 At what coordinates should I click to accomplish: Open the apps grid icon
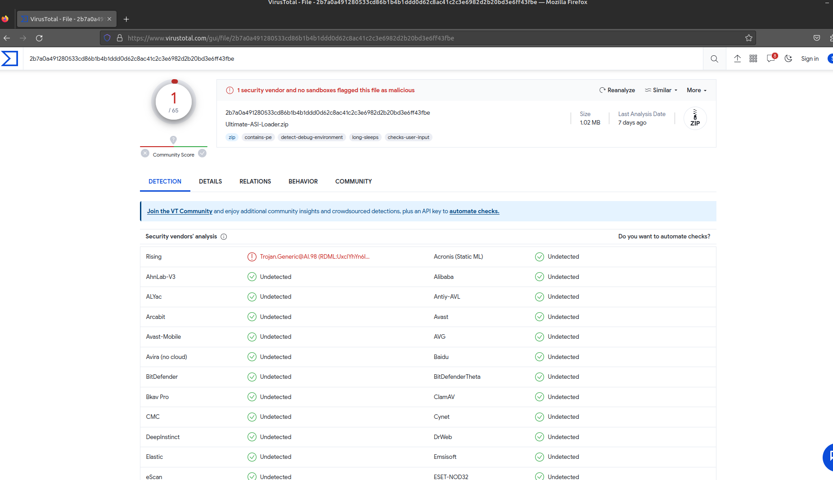coord(753,58)
